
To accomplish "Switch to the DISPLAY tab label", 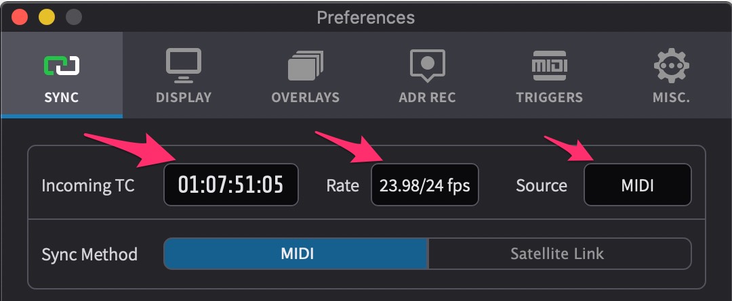I will 184,97.
